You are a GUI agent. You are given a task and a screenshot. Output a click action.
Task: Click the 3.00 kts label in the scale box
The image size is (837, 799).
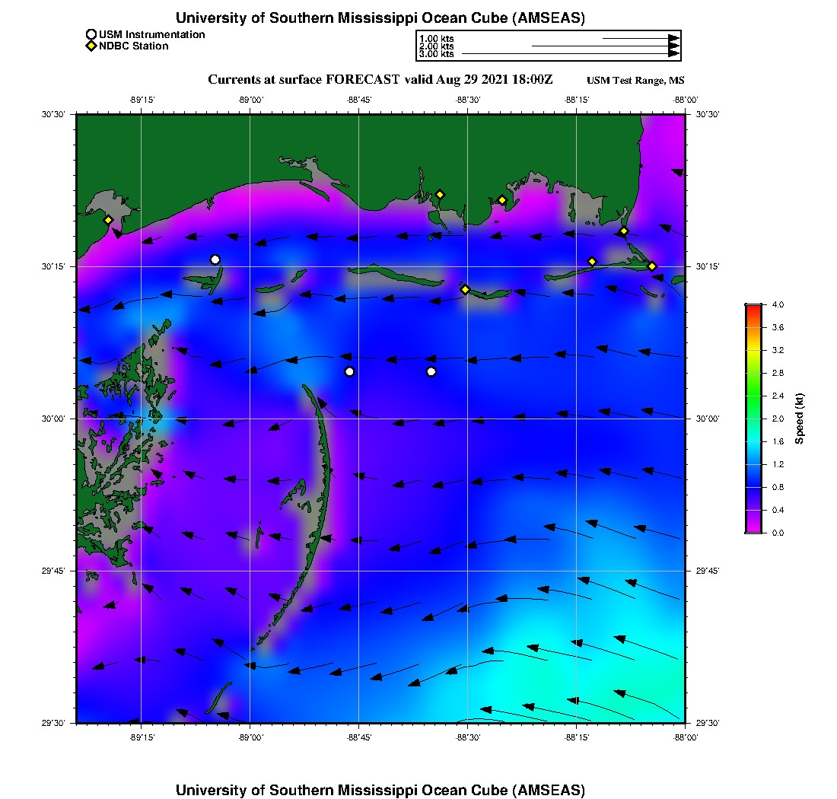tap(436, 54)
